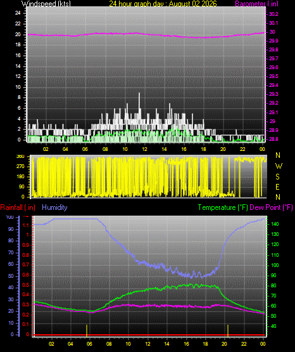Viewport: 295px width, 352px height.
Task: Click humidity axis value "100"
Action: click(10, 218)
